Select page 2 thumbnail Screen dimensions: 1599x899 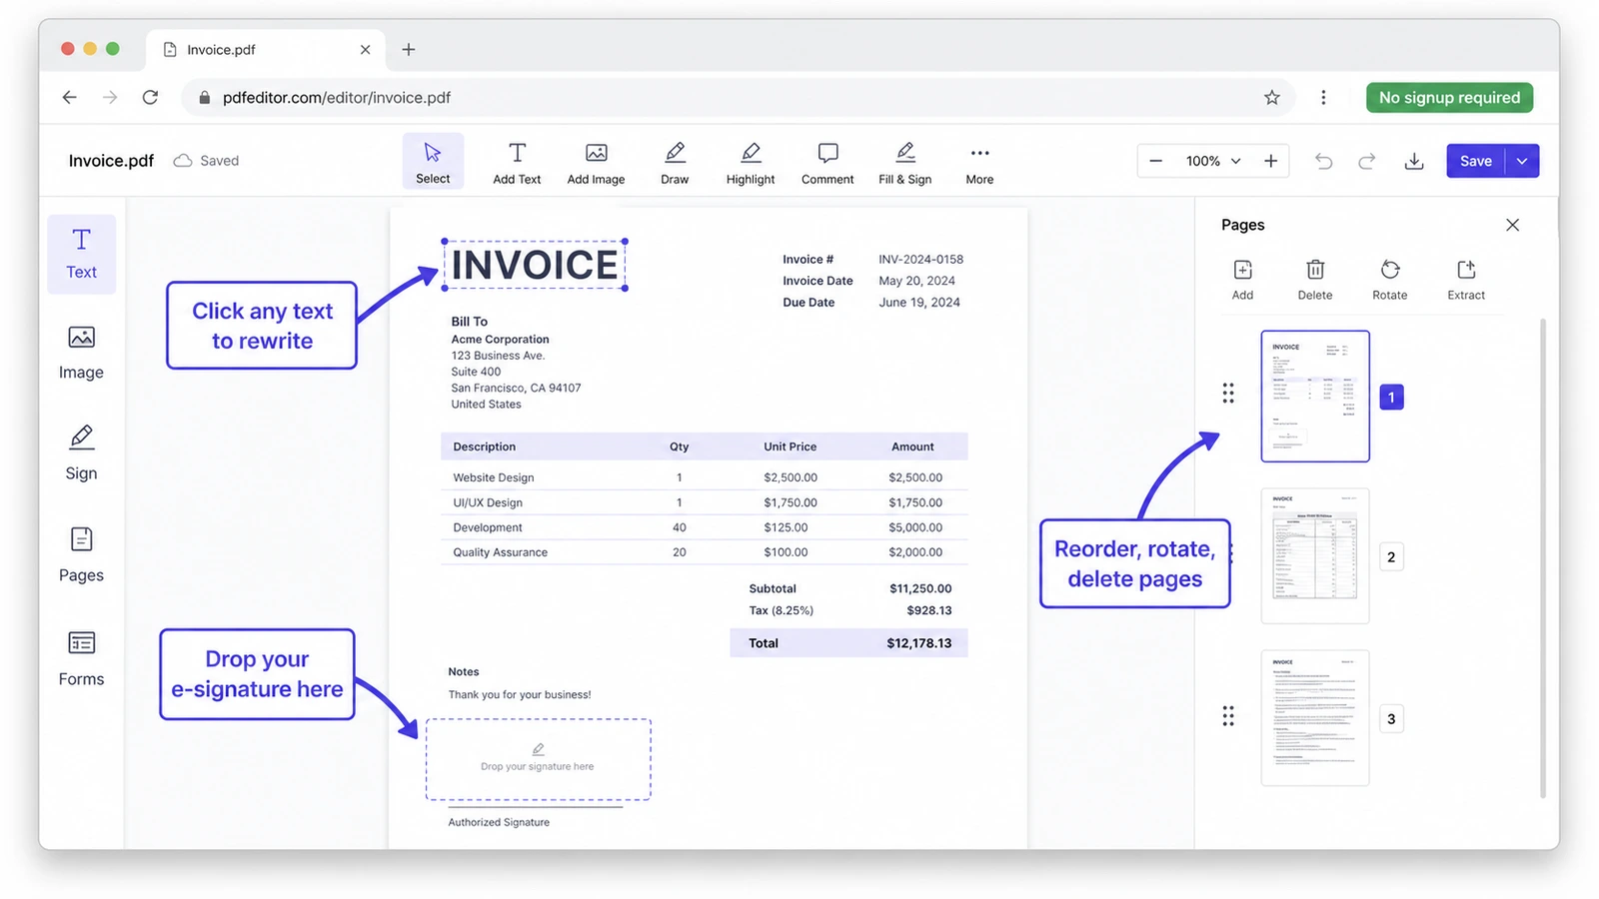(1315, 556)
